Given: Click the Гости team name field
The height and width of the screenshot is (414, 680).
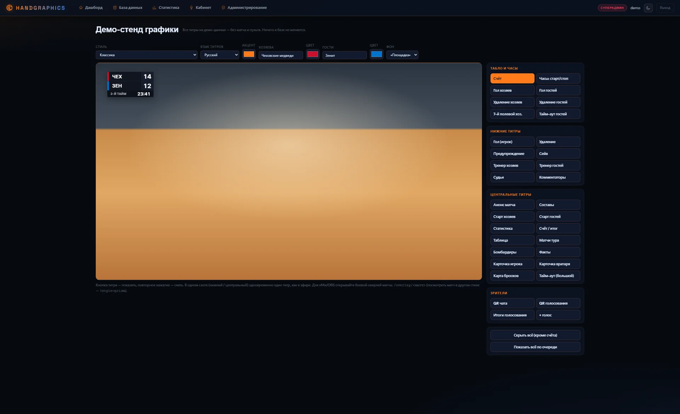Looking at the screenshot, I should 344,55.
